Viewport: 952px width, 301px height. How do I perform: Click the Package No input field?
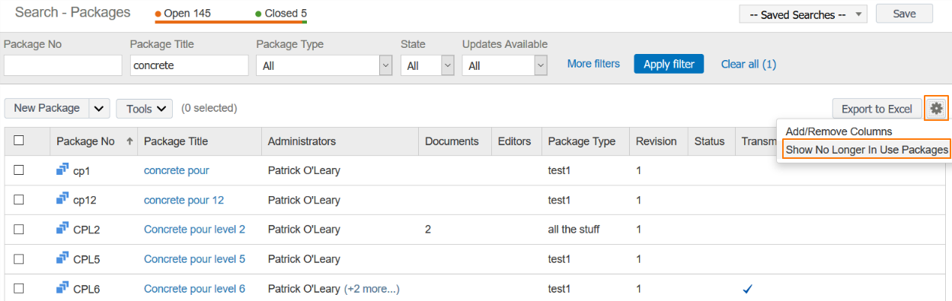pyautogui.click(x=62, y=65)
